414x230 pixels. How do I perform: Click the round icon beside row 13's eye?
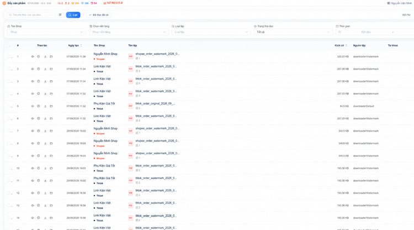(39, 206)
